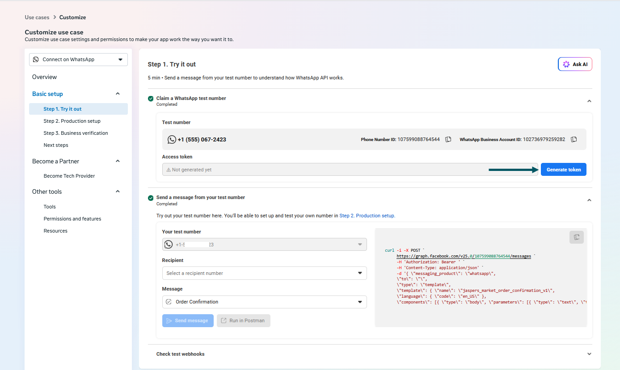The image size is (620, 370).
Task: Copy the curl code snippet
Action: 577,237
